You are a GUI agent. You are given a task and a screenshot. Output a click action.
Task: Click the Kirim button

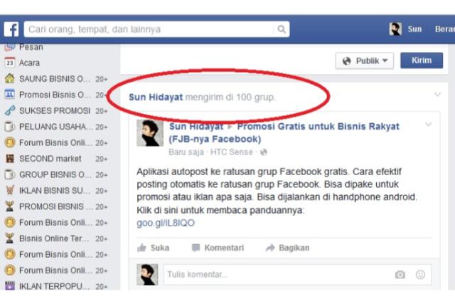tap(422, 61)
